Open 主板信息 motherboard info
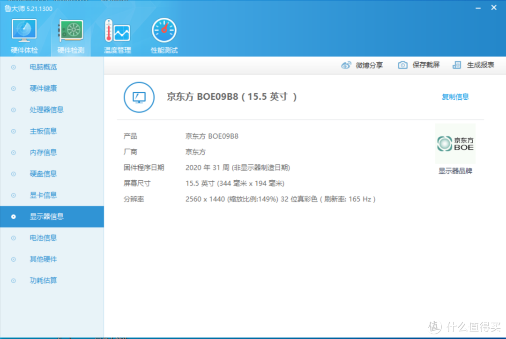This screenshot has height=339, width=506. click(x=44, y=131)
